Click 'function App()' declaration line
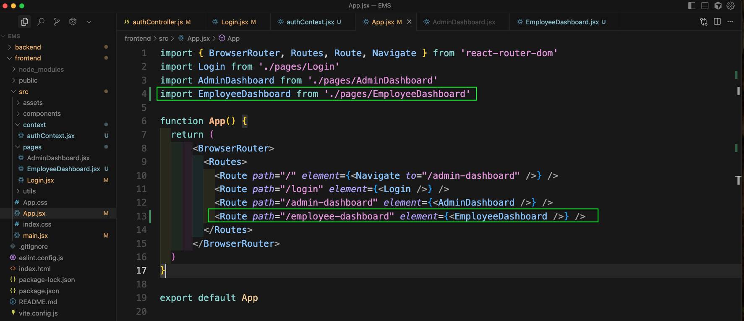This screenshot has width=744, height=321. click(x=204, y=121)
